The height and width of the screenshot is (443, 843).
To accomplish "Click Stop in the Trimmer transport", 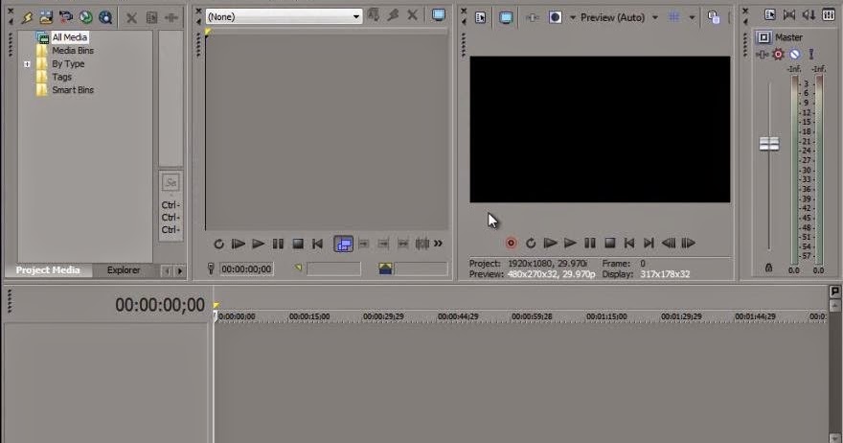I will (298, 244).
